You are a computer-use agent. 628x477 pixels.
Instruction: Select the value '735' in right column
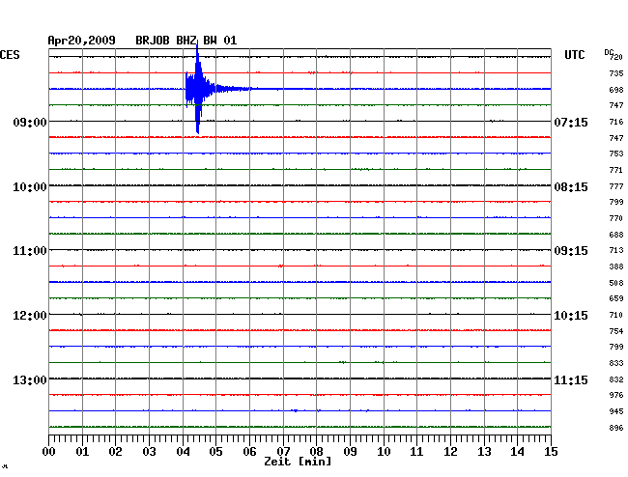[616, 73]
